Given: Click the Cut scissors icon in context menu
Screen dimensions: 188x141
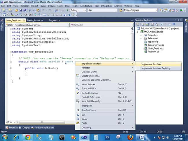Looking at the screenshot, I should 78,115.
